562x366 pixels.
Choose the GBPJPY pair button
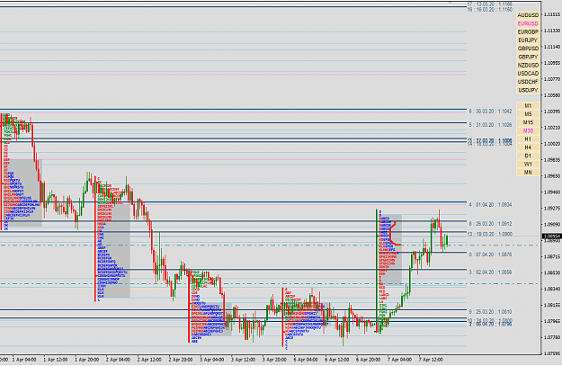[x=528, y=57]
